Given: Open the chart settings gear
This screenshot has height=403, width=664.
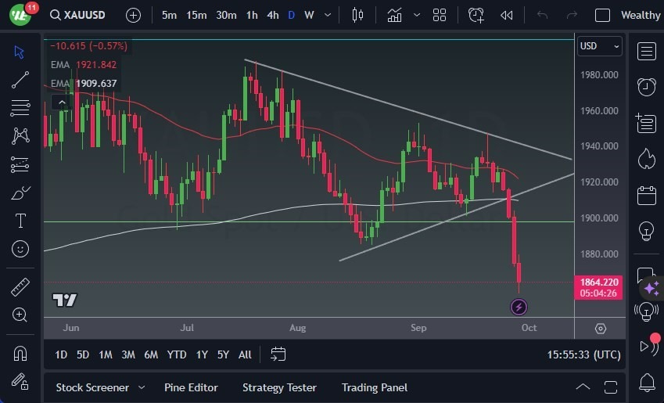Looking at the screenshot, I should click(601, 329).
